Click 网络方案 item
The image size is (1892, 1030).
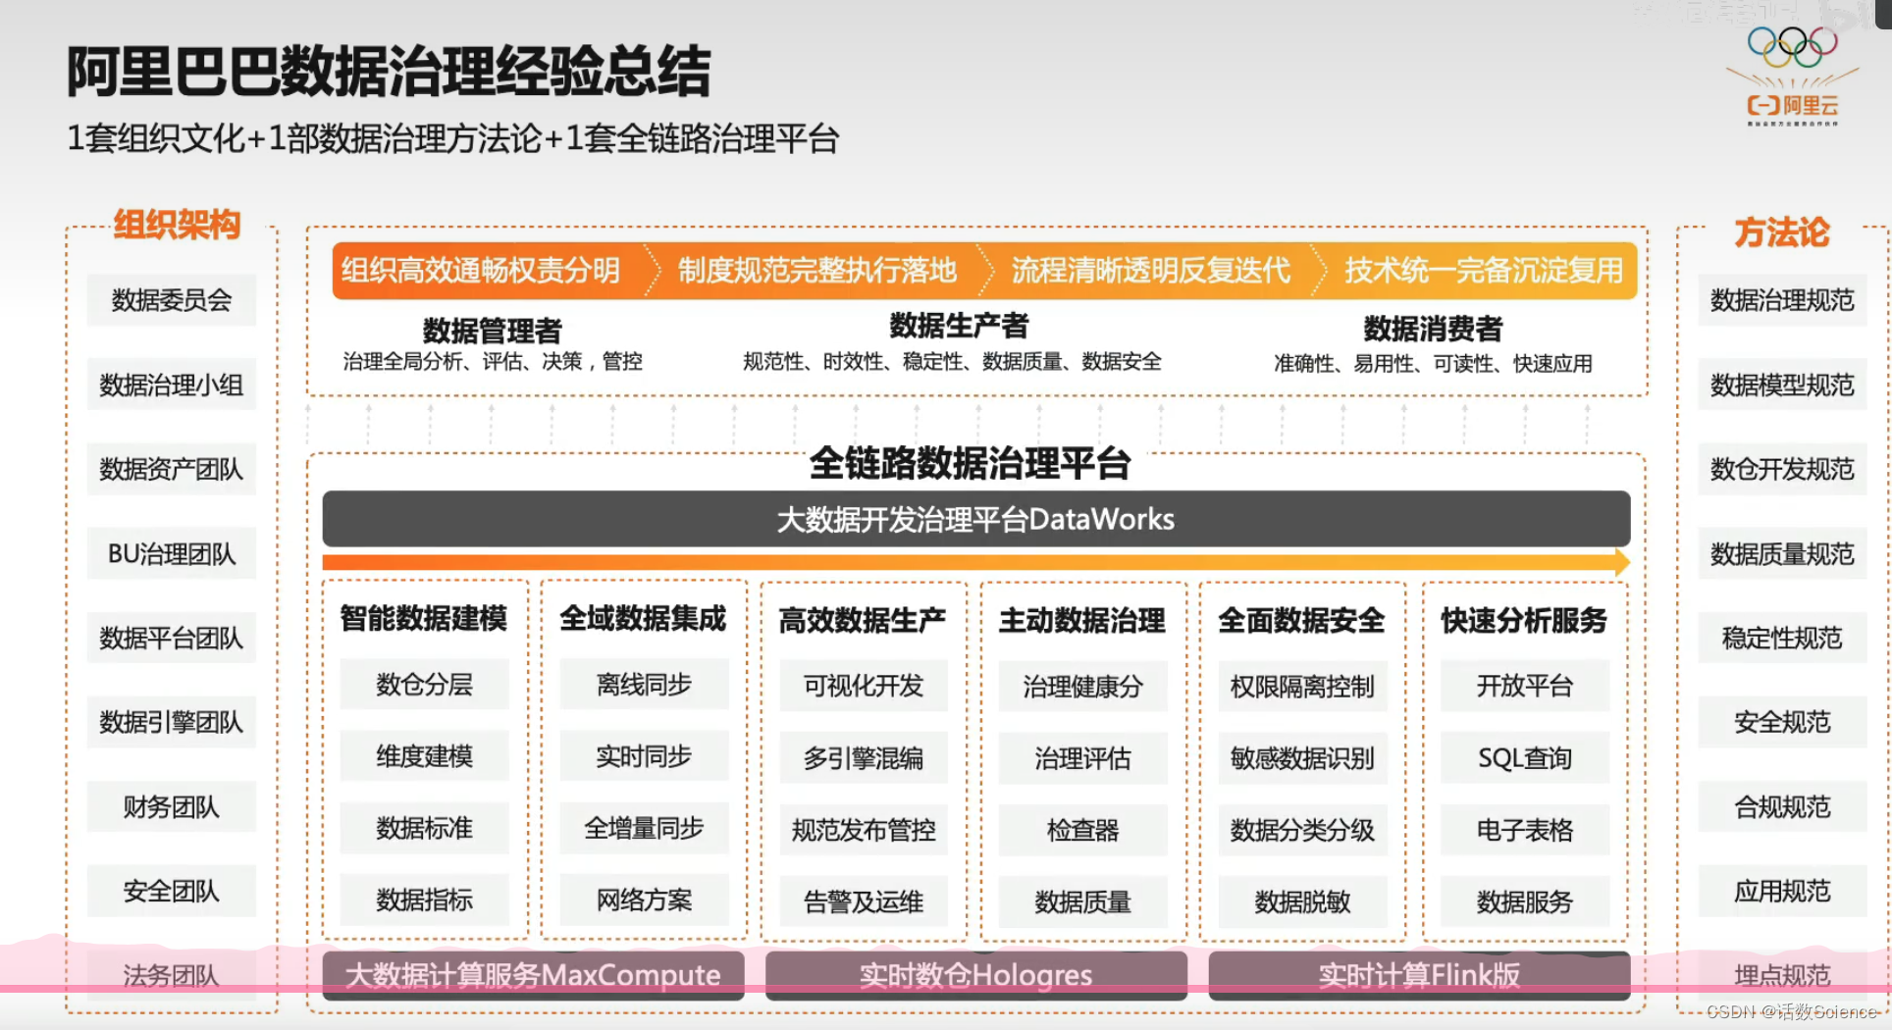pos(645,900)
